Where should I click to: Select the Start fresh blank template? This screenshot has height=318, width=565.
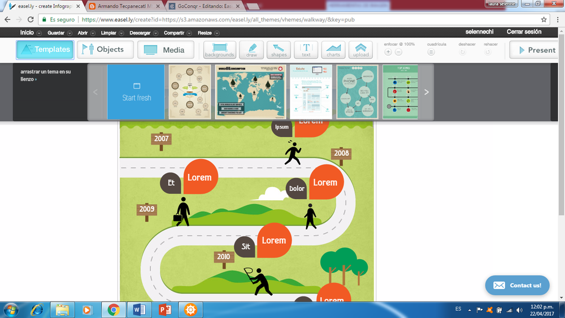[x=136, y=92]
